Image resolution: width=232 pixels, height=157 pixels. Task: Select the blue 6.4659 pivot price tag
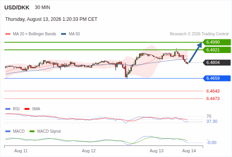(x=217, y=78)
